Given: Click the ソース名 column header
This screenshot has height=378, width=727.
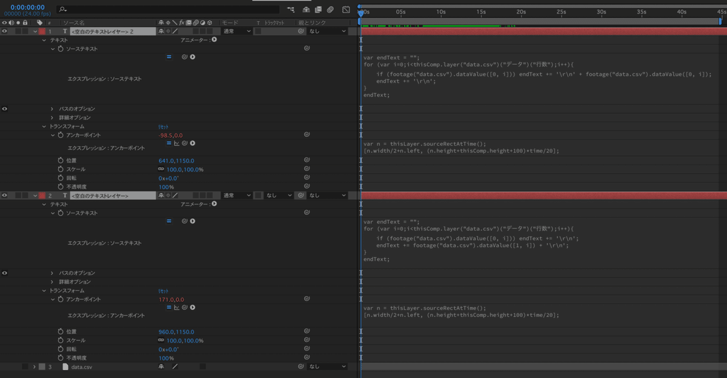Looking at the screenshot, I should (x=74, y=22).
